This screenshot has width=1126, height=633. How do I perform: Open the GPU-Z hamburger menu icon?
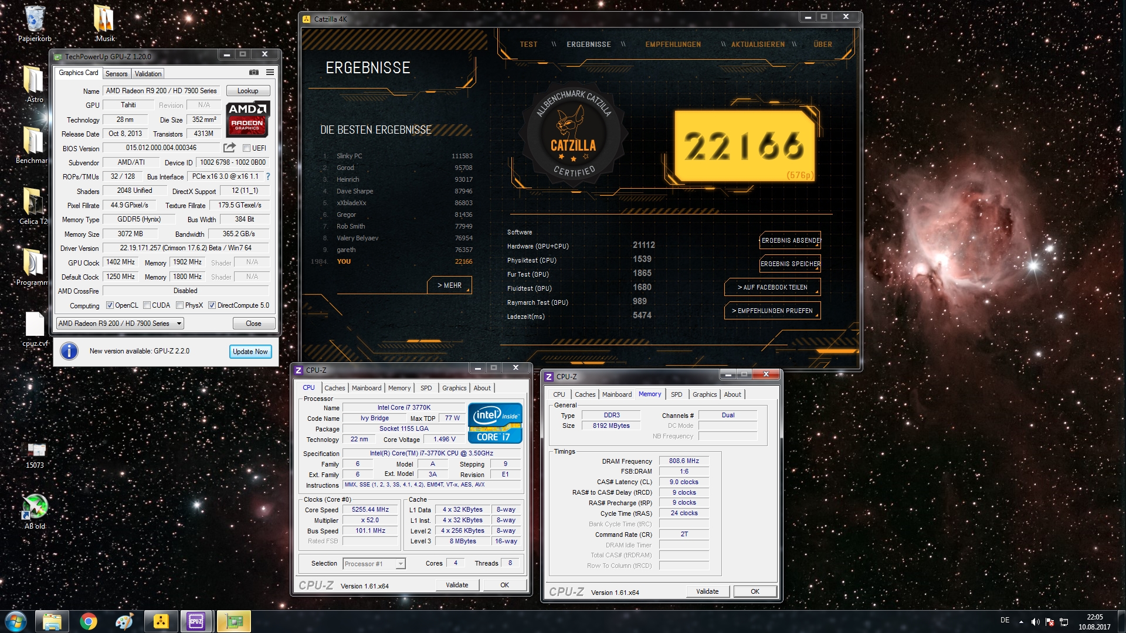point(270,73)
